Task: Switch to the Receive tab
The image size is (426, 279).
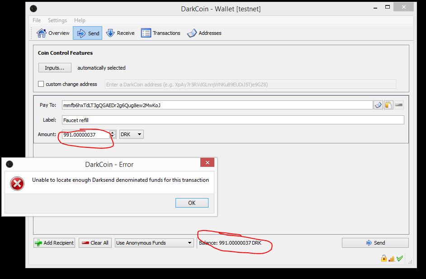Action: (120, 33)
